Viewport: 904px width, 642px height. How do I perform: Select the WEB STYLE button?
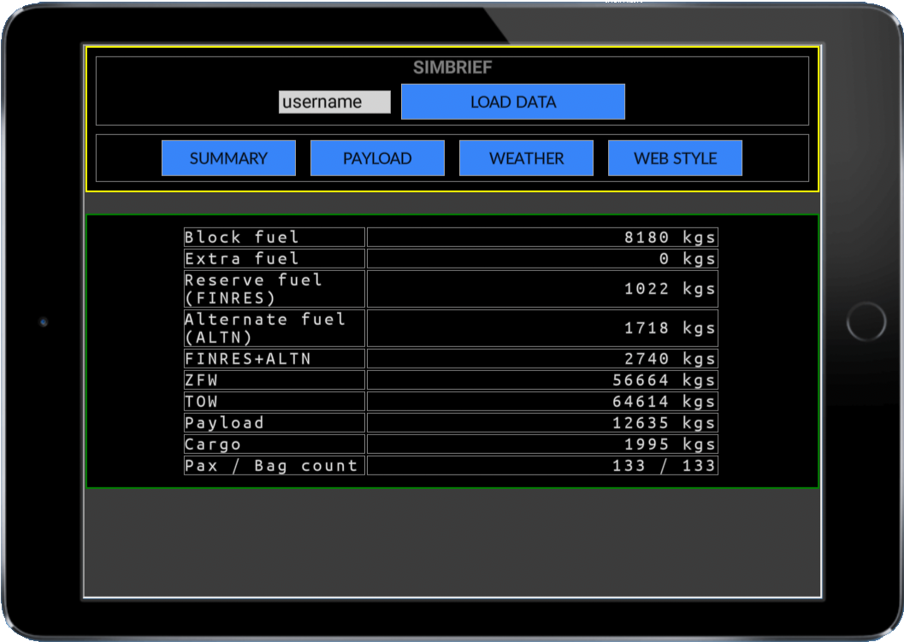675,158
